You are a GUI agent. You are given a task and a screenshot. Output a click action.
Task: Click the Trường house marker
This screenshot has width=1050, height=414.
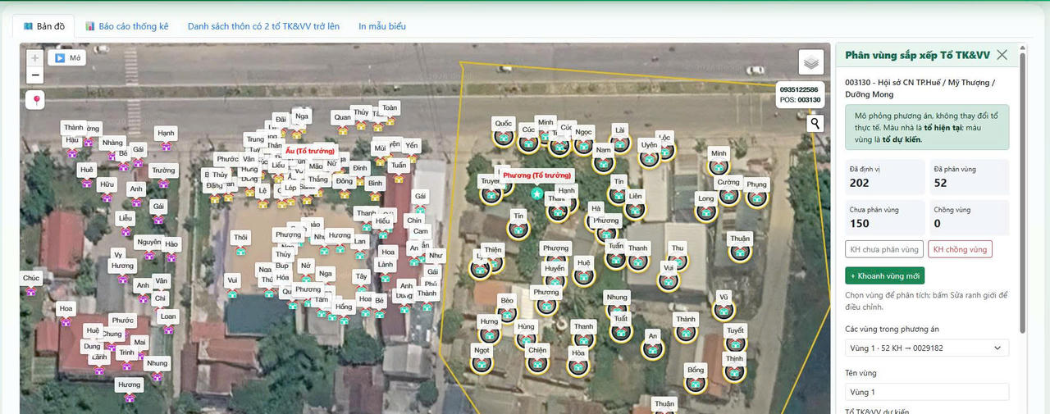pyautogui.click(x=164, y=184)
